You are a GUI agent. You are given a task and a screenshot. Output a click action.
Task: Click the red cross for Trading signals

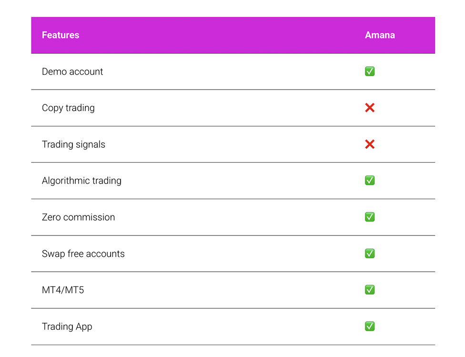point(370,144)
